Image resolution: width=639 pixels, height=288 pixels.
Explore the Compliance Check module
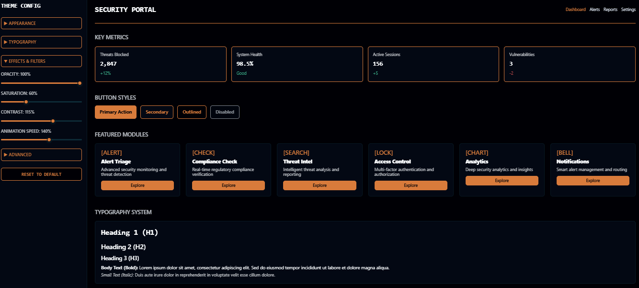[x=228, y=185]
